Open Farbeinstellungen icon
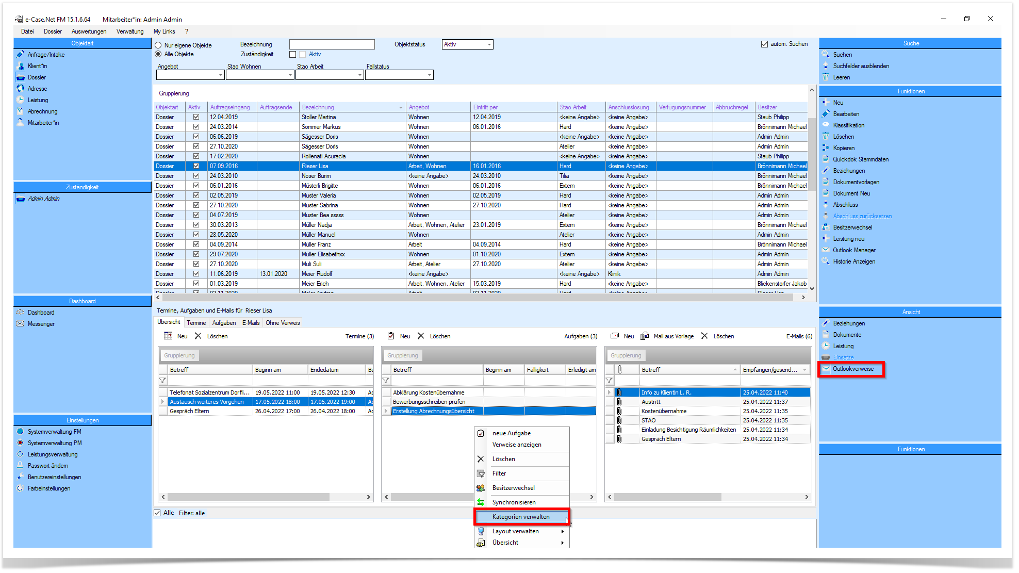Image resolution: width=1019 pixels, height=573 pixels. tap(20, 488)
